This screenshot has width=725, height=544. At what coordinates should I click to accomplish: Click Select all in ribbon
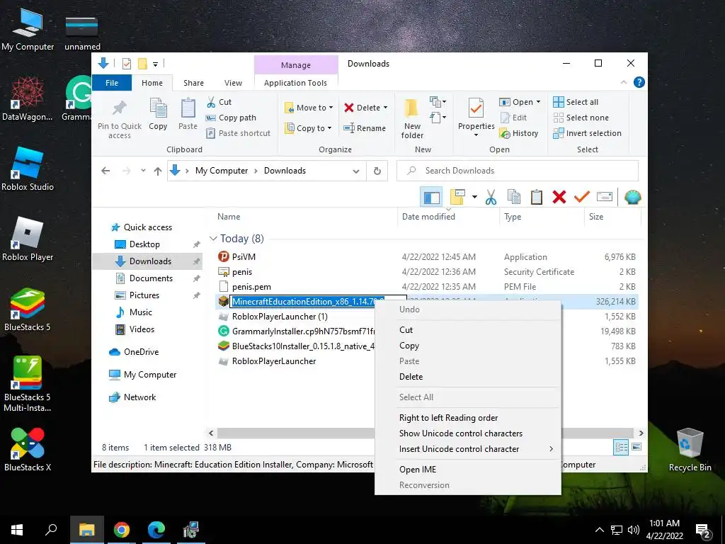[576, 102]
